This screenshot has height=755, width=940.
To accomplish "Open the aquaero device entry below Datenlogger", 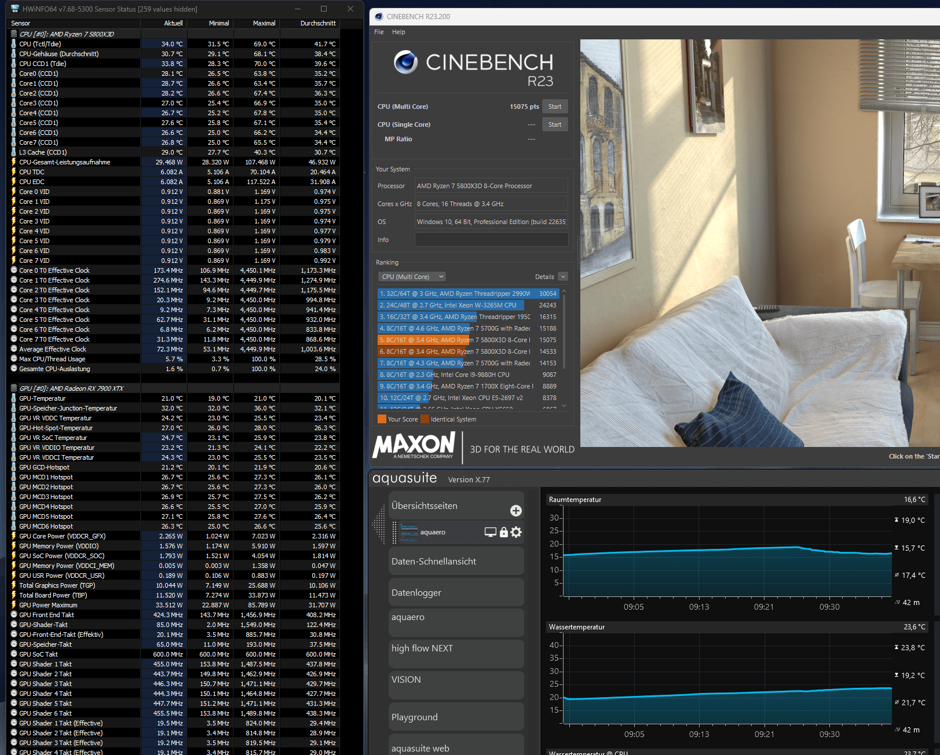I will pyautogui.click(x=456, y=623).
